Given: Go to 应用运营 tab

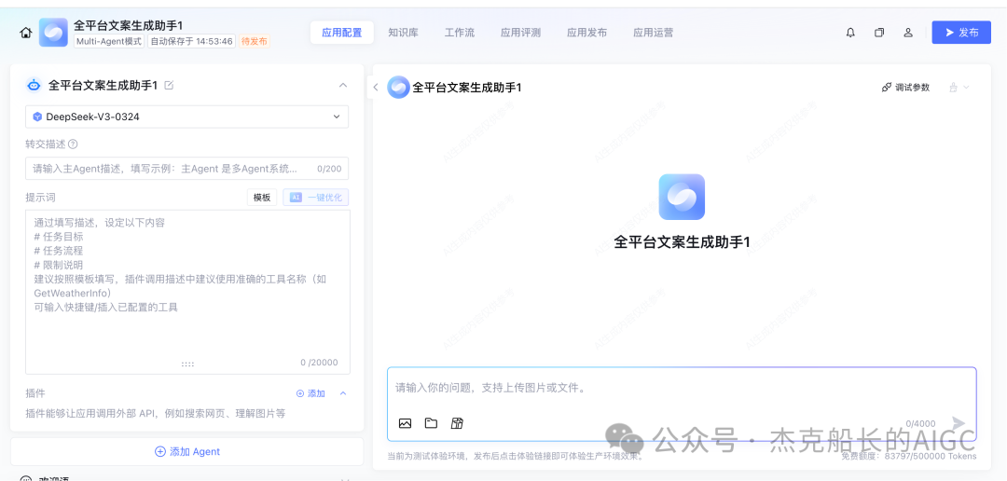Looking at the screenshot, I should click(653, 33).
